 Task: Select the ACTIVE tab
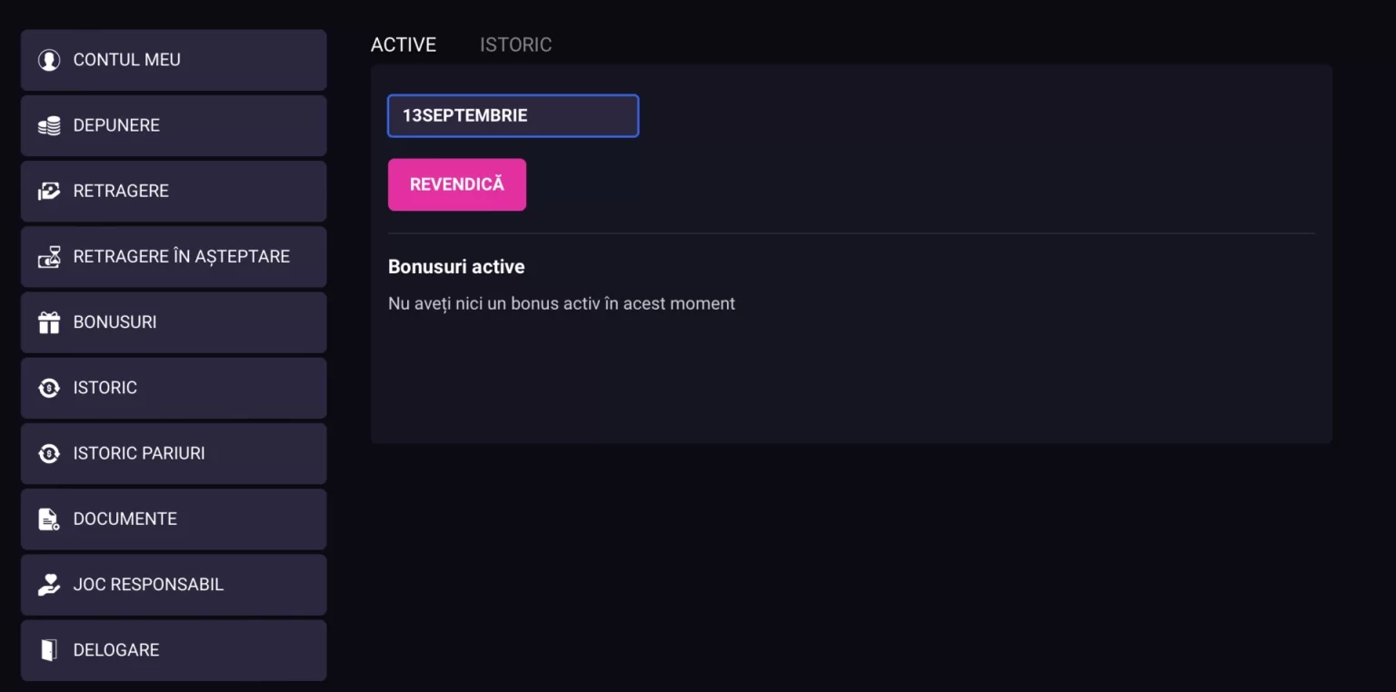pyautogui.click(x=404, y=44)
